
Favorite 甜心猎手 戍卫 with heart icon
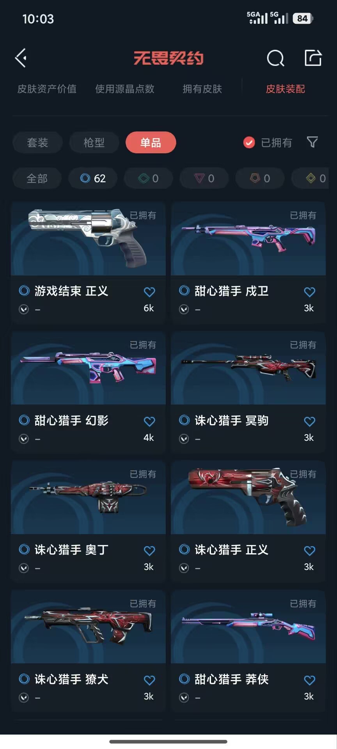click(x=309, y=291)
